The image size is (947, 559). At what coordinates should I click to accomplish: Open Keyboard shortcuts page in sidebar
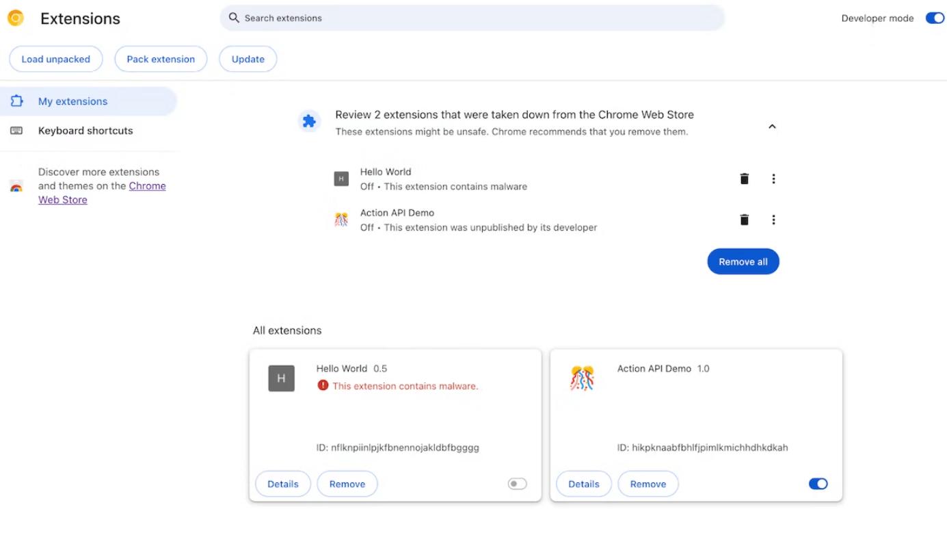(89, 131)
